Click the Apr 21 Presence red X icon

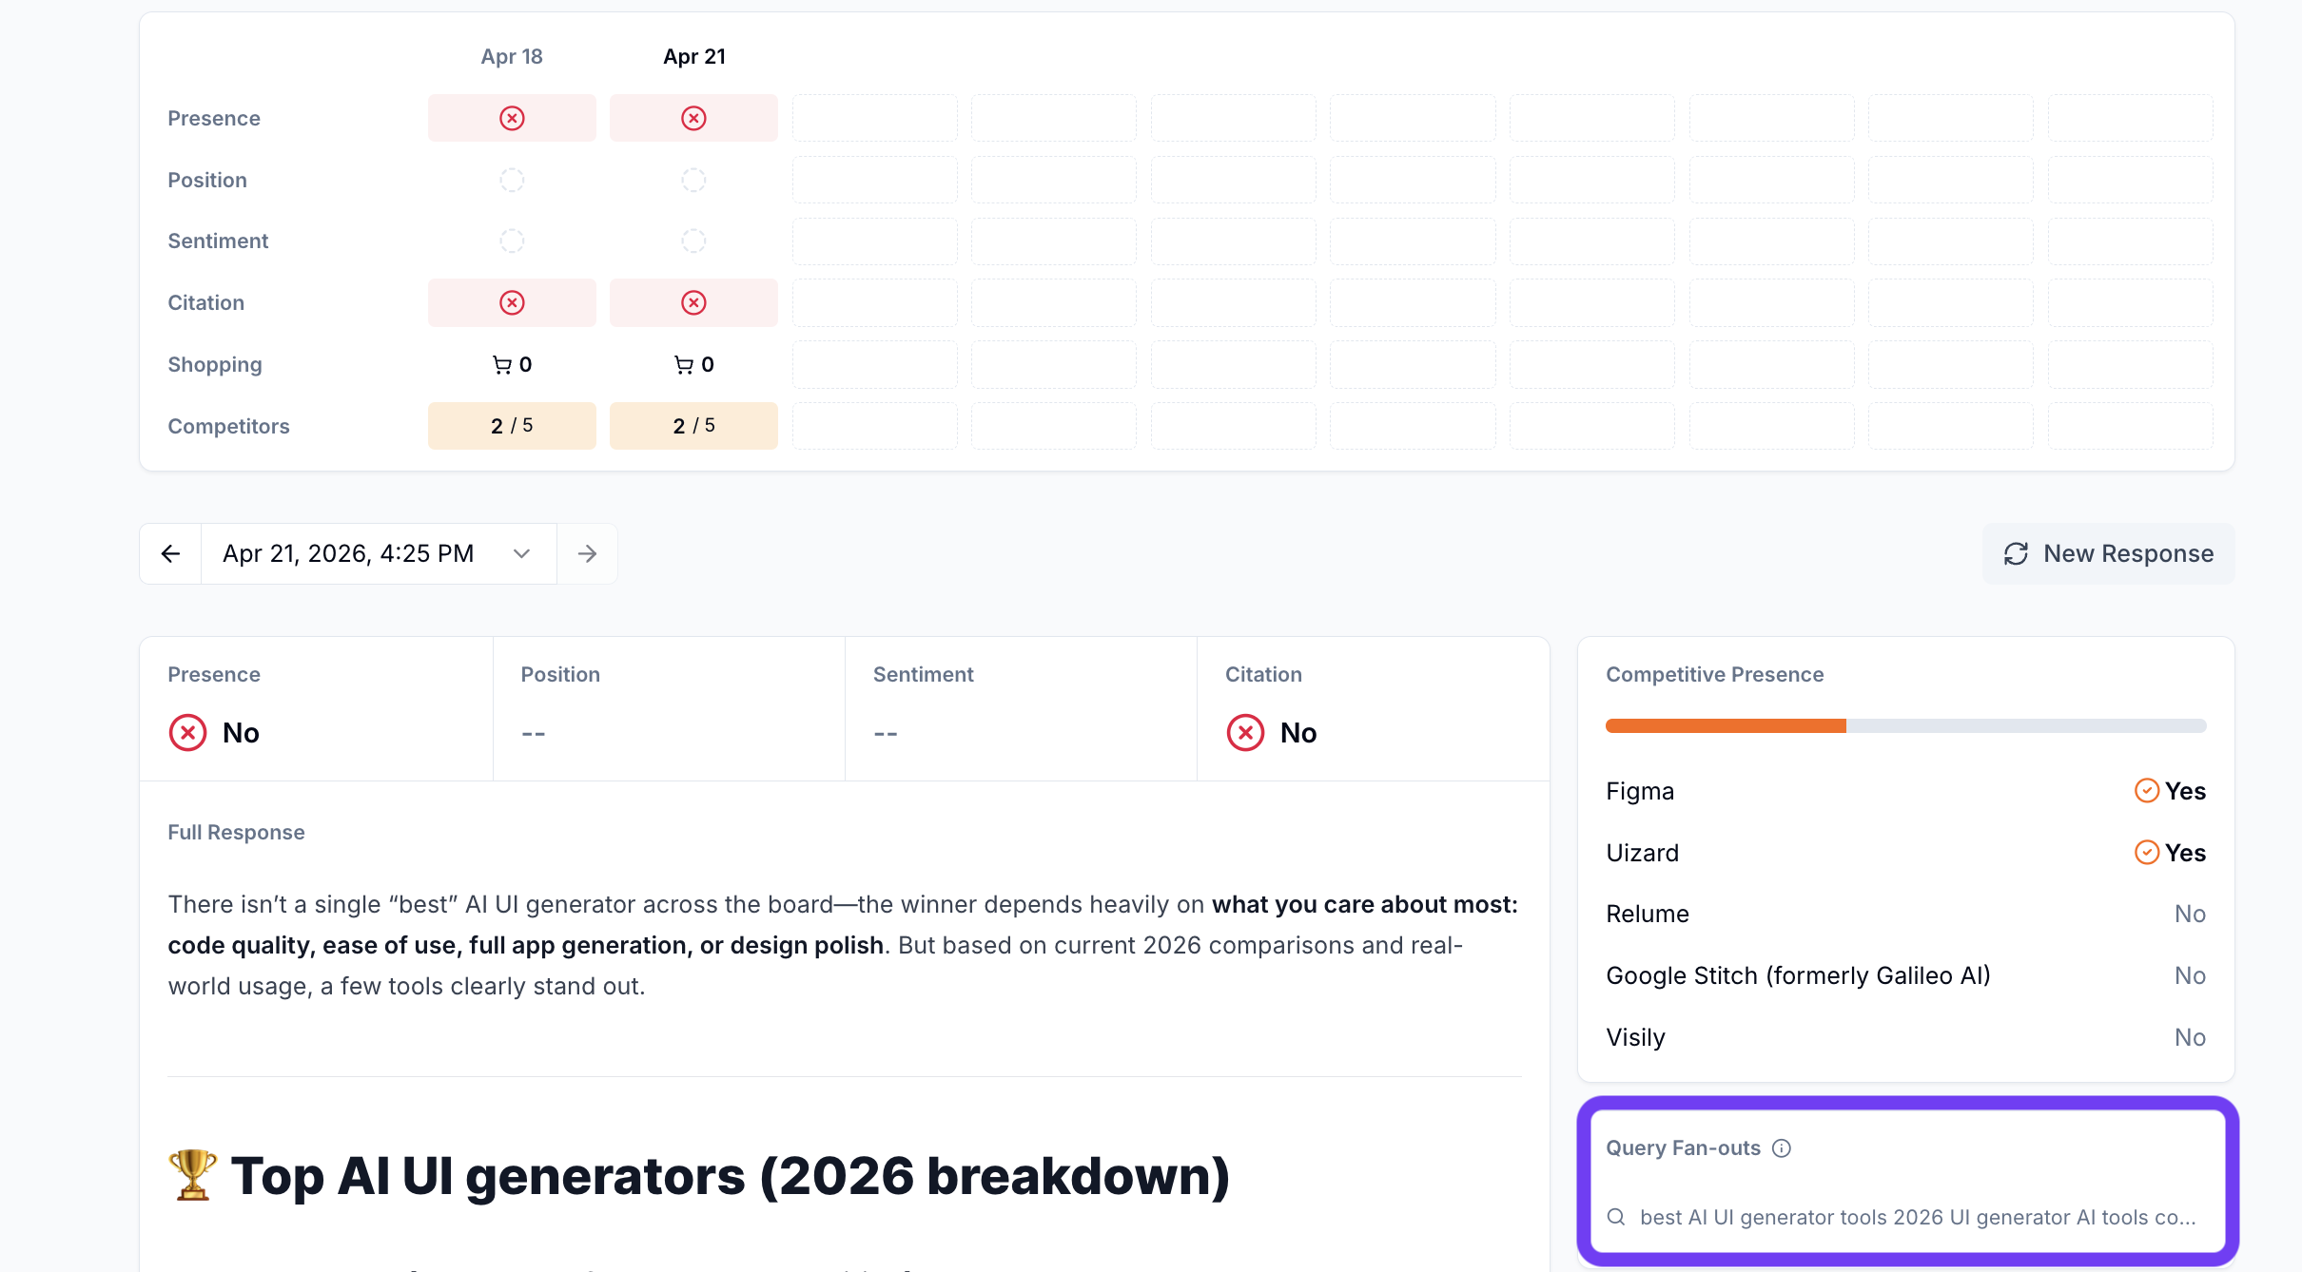click(x=693, y=118)
